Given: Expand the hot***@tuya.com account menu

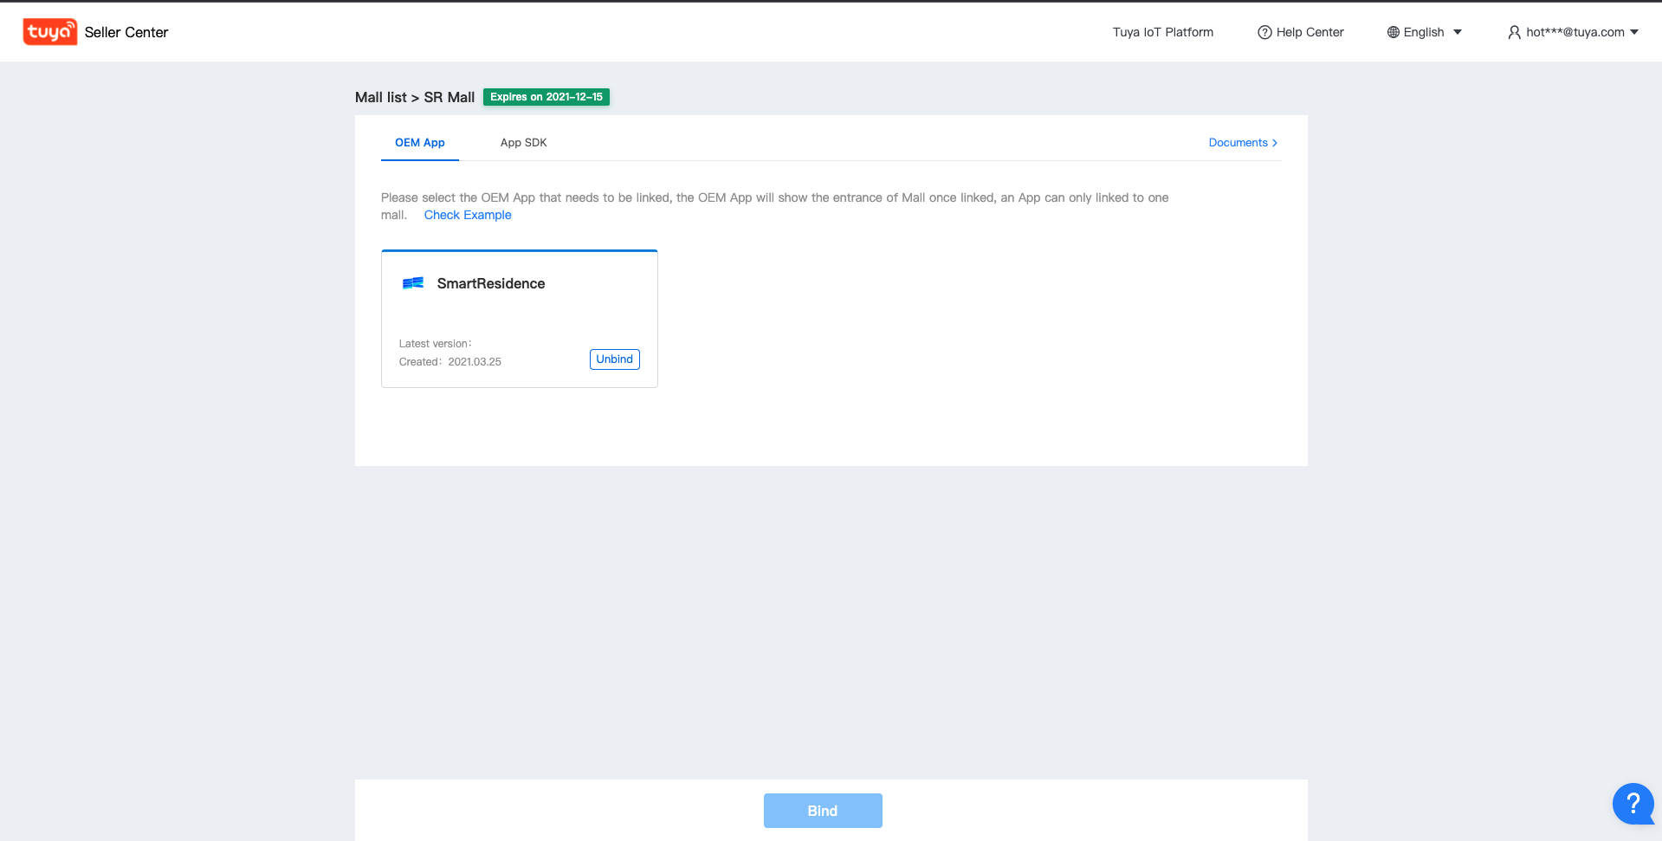Looking at the screenshot, I should pyautogui.click(x=1575, y=32).
